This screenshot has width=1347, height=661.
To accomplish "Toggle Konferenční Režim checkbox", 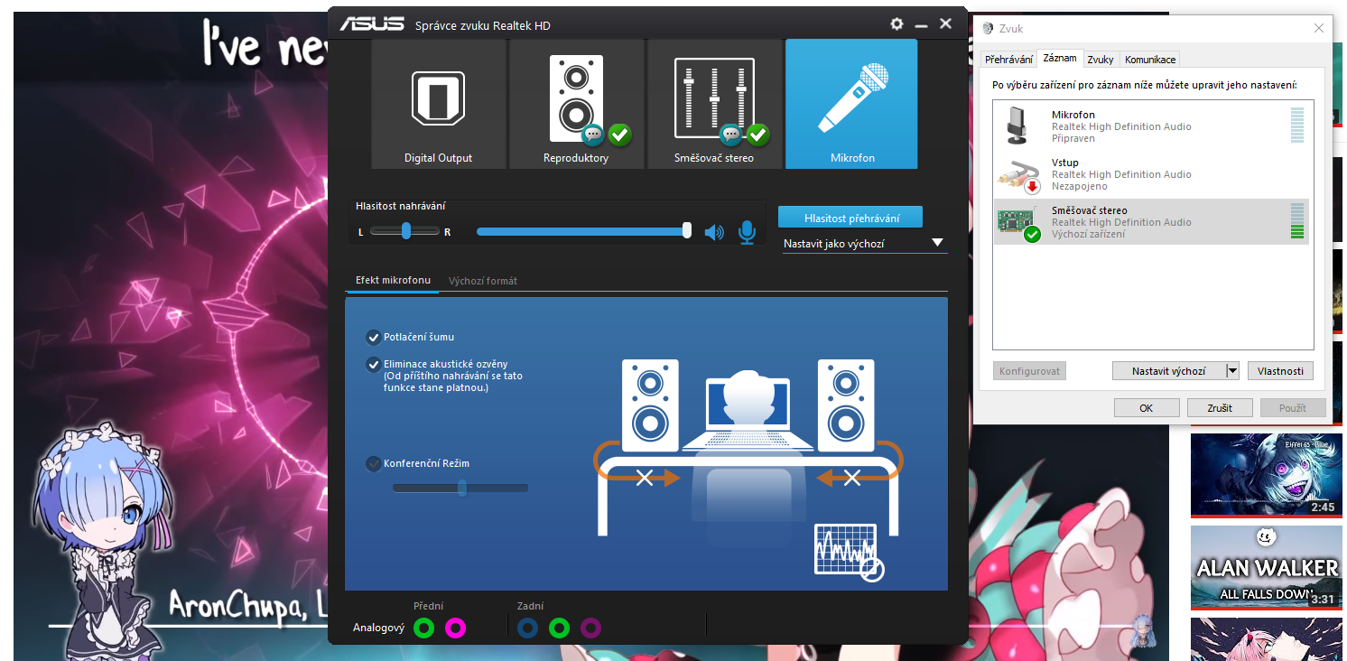I will [373, 463].
